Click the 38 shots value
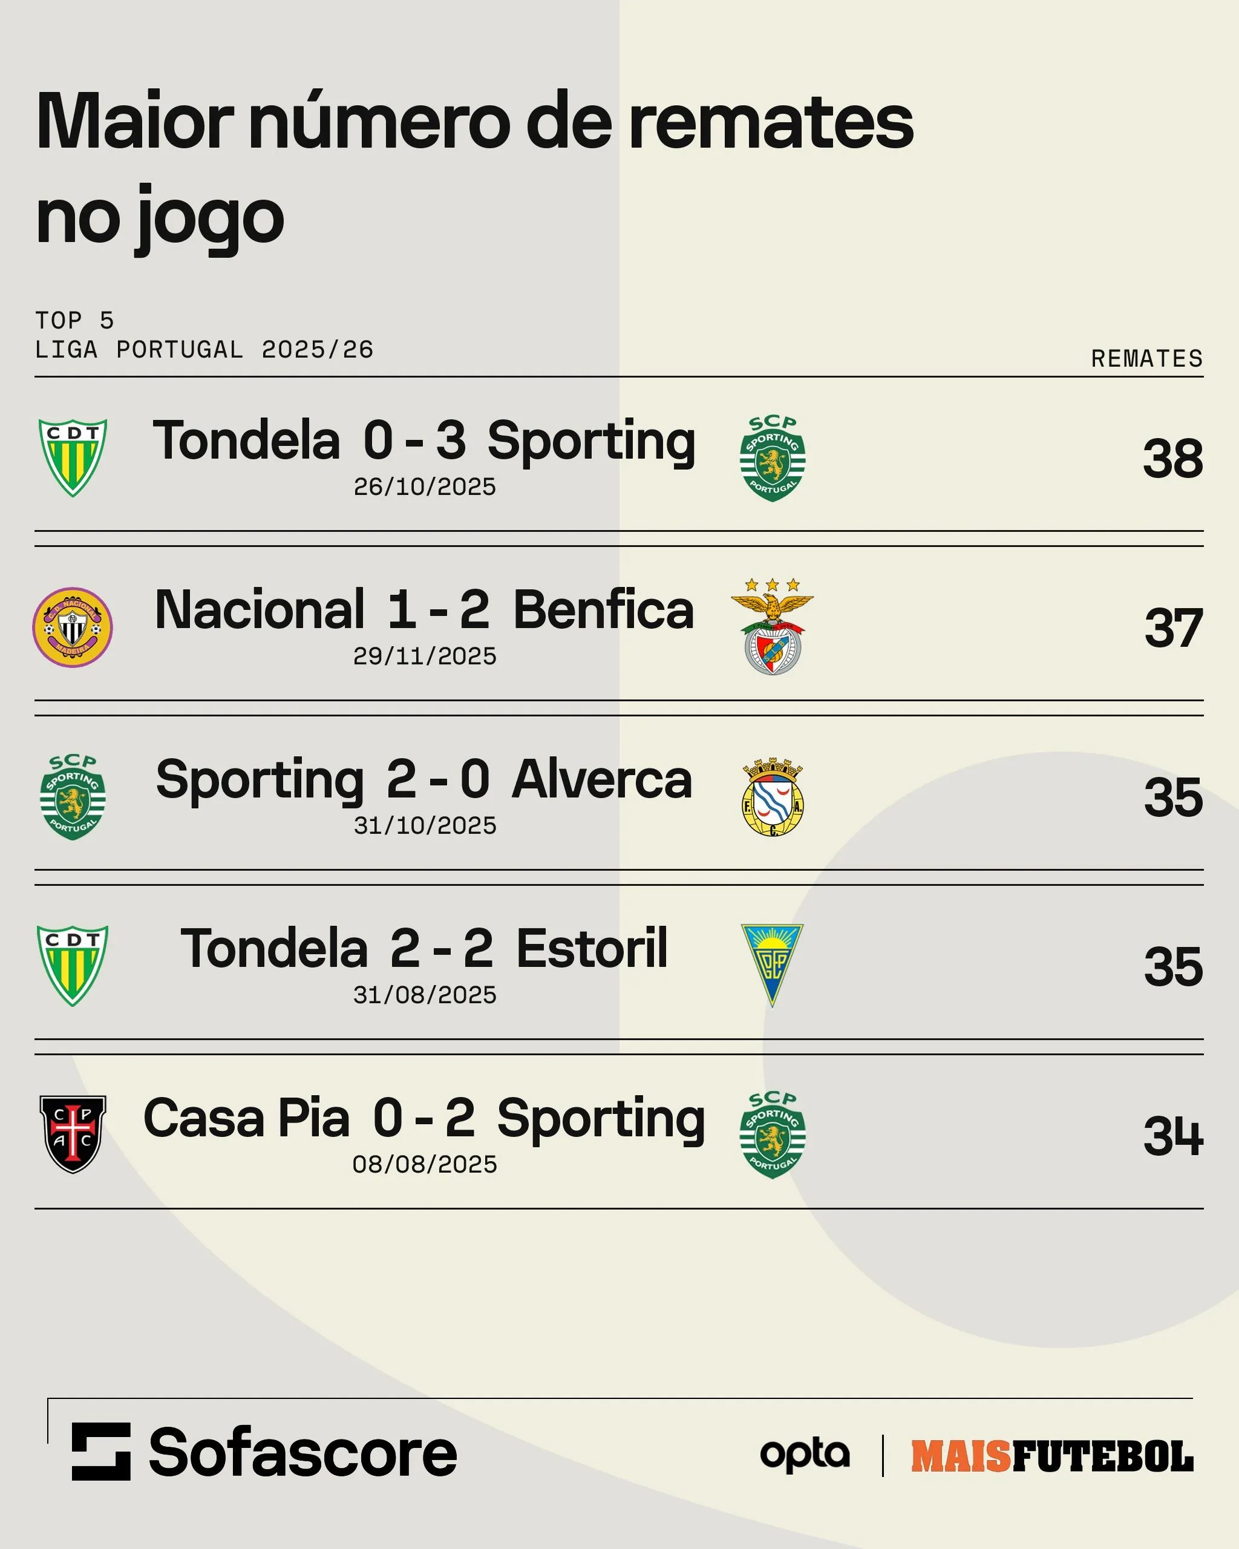Image resolution: width=1239 pixels, height=1549 pixels. [x=1172, y=459]
